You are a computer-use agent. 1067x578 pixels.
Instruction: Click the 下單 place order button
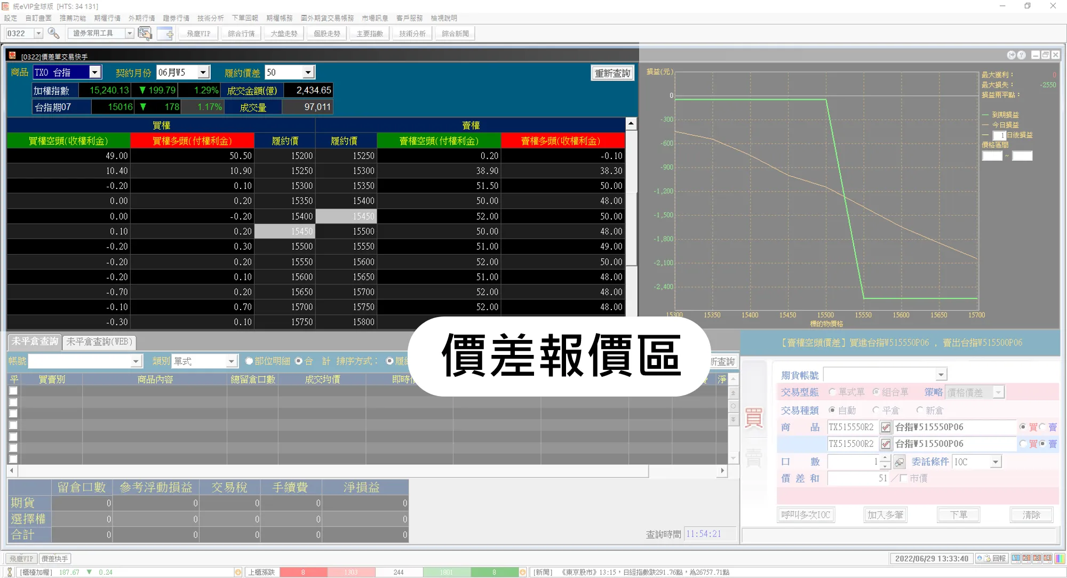click(x=959, y=515)
